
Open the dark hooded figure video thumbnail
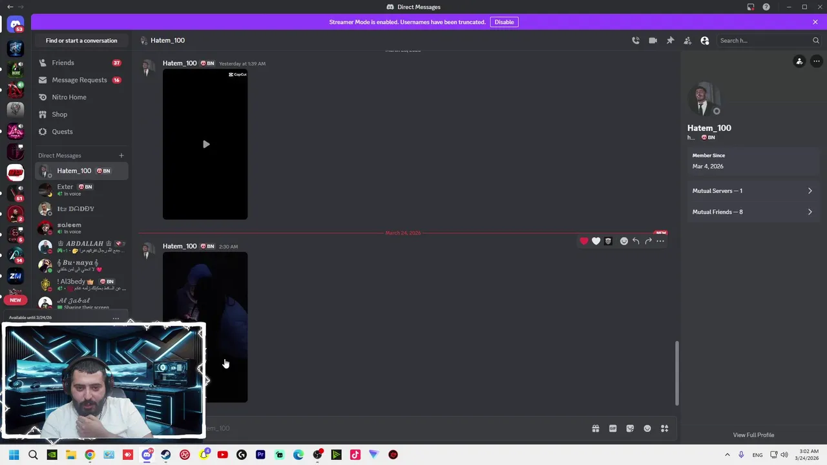coord(205,327)
